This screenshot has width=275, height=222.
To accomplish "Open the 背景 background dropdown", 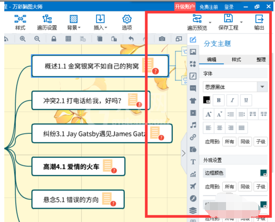I will click(x=74, y=22).
